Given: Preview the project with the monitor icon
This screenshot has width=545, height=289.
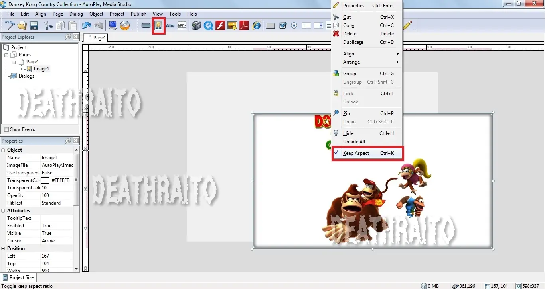Looking at the screenshot, I should point(113,26).
